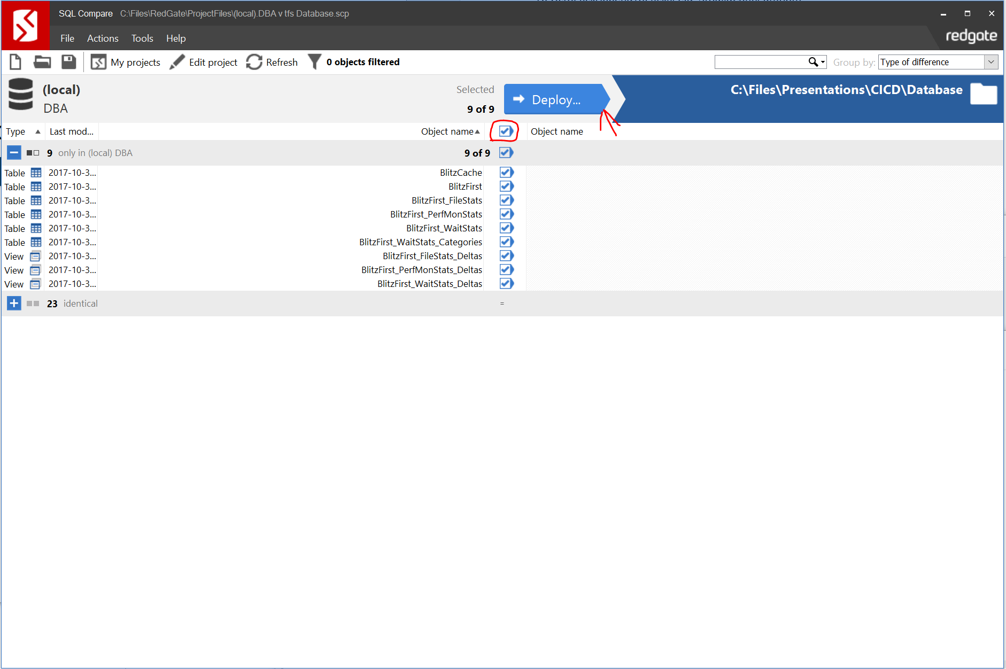Click the BlitzFirst_FileStats table icon

coord(36,200)
